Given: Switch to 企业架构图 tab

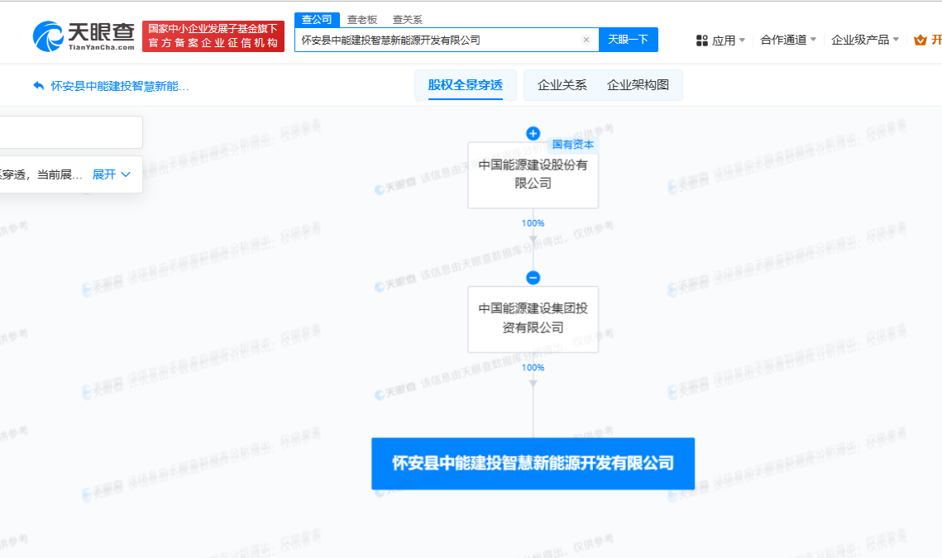Looking at the screenshot, I should pyautogui.click(x=638, y=85).
